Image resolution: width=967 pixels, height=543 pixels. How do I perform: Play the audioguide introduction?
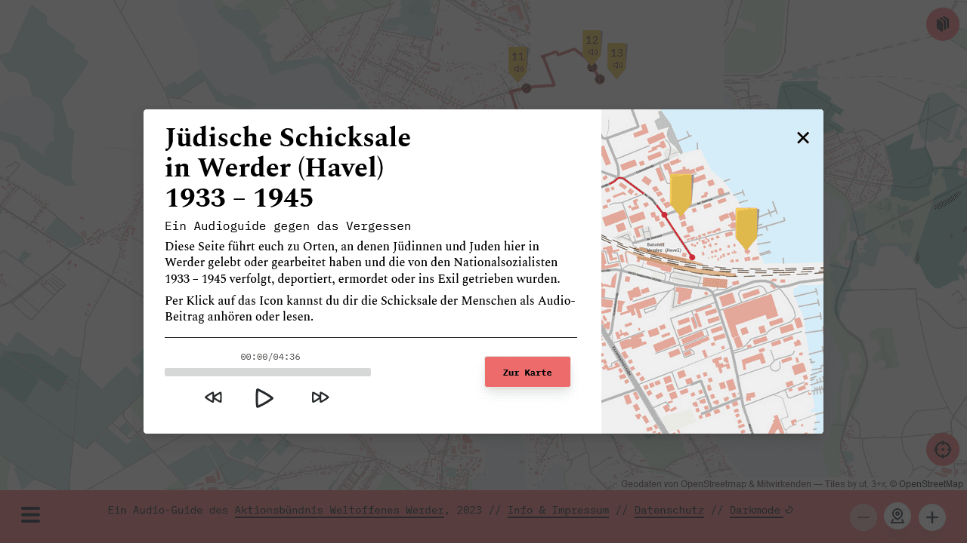[x=264, y=397]
